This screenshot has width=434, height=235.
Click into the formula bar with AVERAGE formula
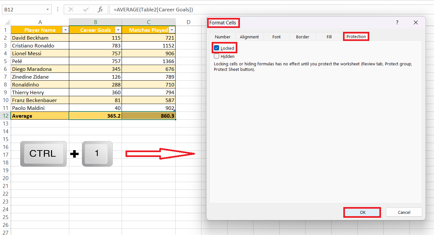272,10
